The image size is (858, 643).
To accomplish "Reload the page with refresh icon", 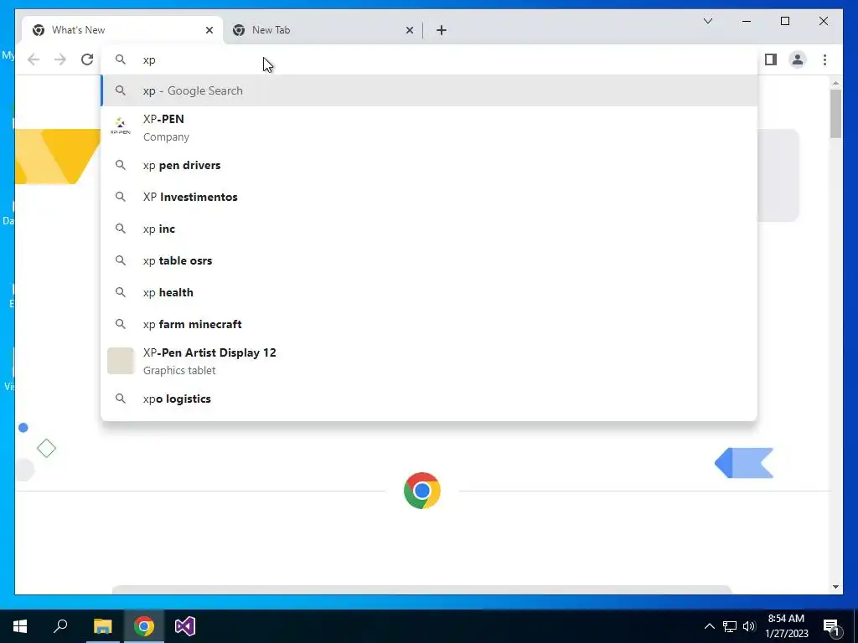I will [87, 59].
